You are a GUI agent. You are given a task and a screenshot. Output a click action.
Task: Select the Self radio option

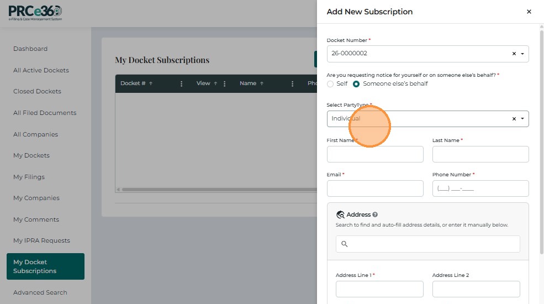[330, 84]
